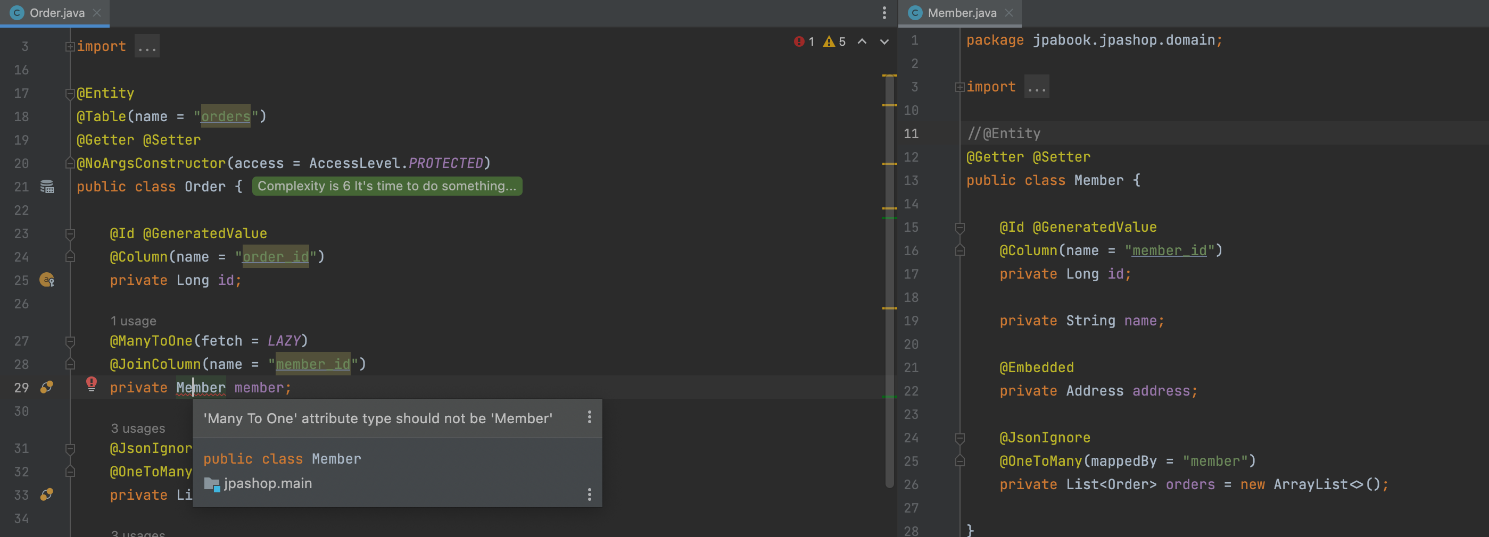Click the database table gutter icon beside class Order

point(47,187)
